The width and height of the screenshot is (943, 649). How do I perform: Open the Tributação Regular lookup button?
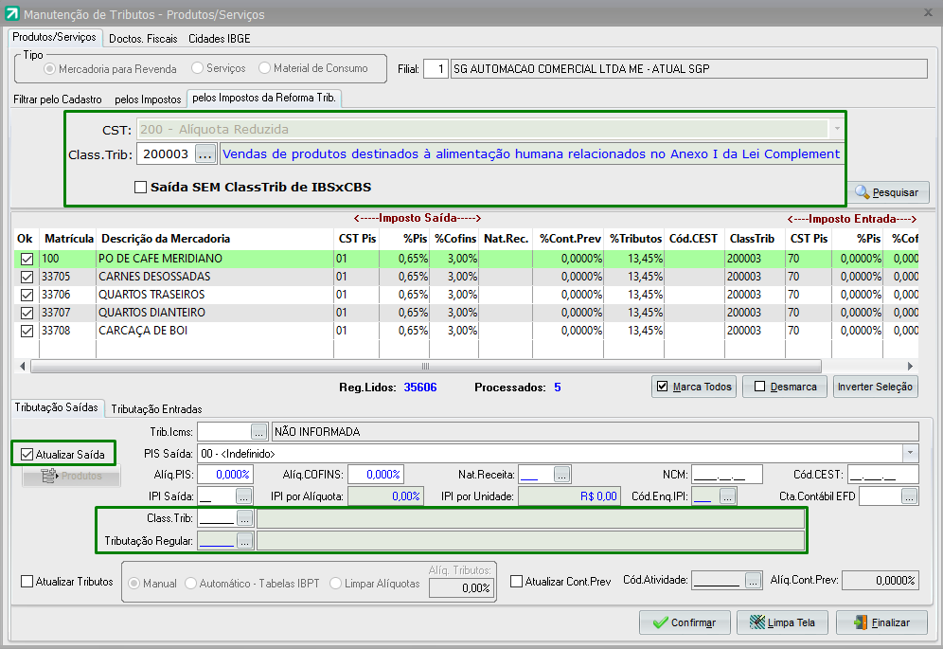coord(244,541)
